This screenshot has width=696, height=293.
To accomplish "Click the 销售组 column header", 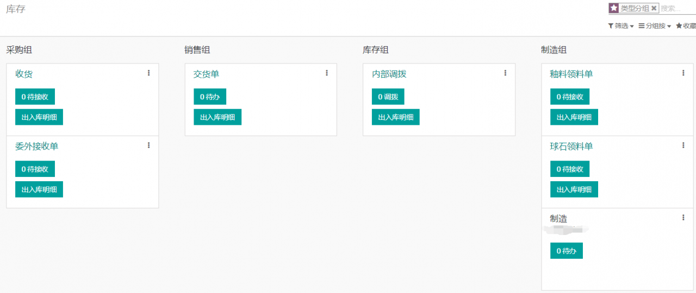I will click(197, 50).
